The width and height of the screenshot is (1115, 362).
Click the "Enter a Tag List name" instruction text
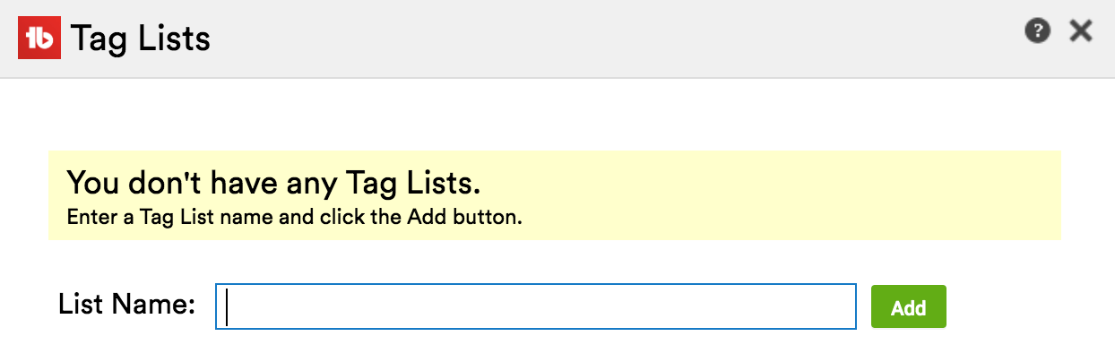294,217
